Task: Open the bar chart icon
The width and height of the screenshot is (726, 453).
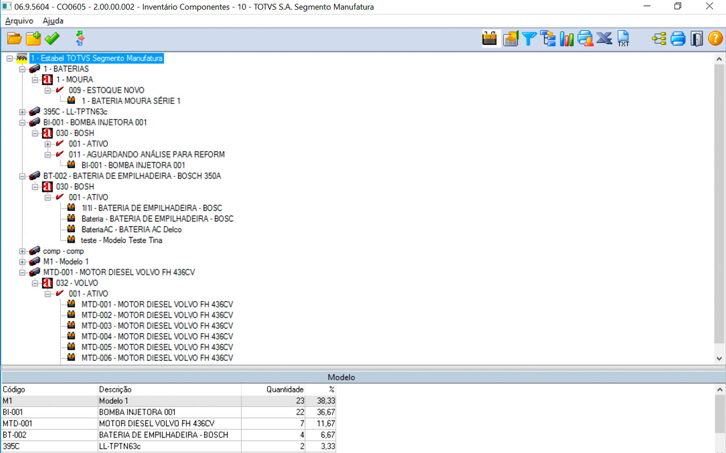Action: [x=566, y=38]
